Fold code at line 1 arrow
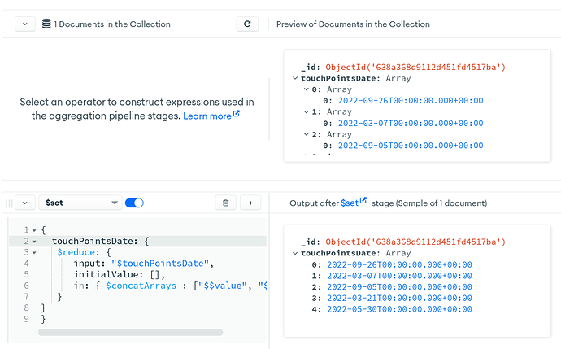Screen dimensions: 561x349 pos(34,230)
